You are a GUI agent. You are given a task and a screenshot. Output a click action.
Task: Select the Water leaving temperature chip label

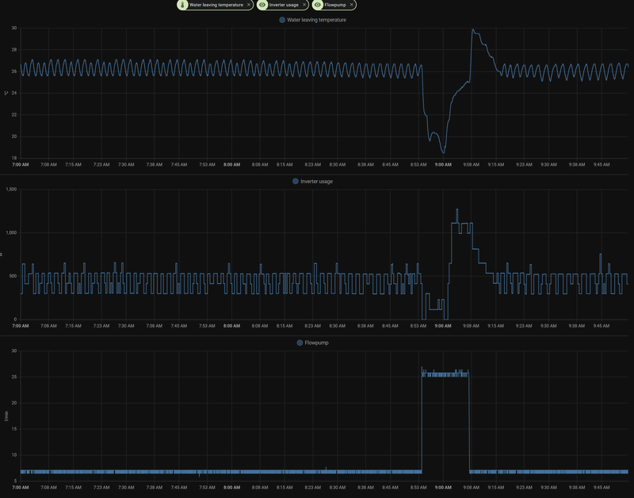point(216,5)
